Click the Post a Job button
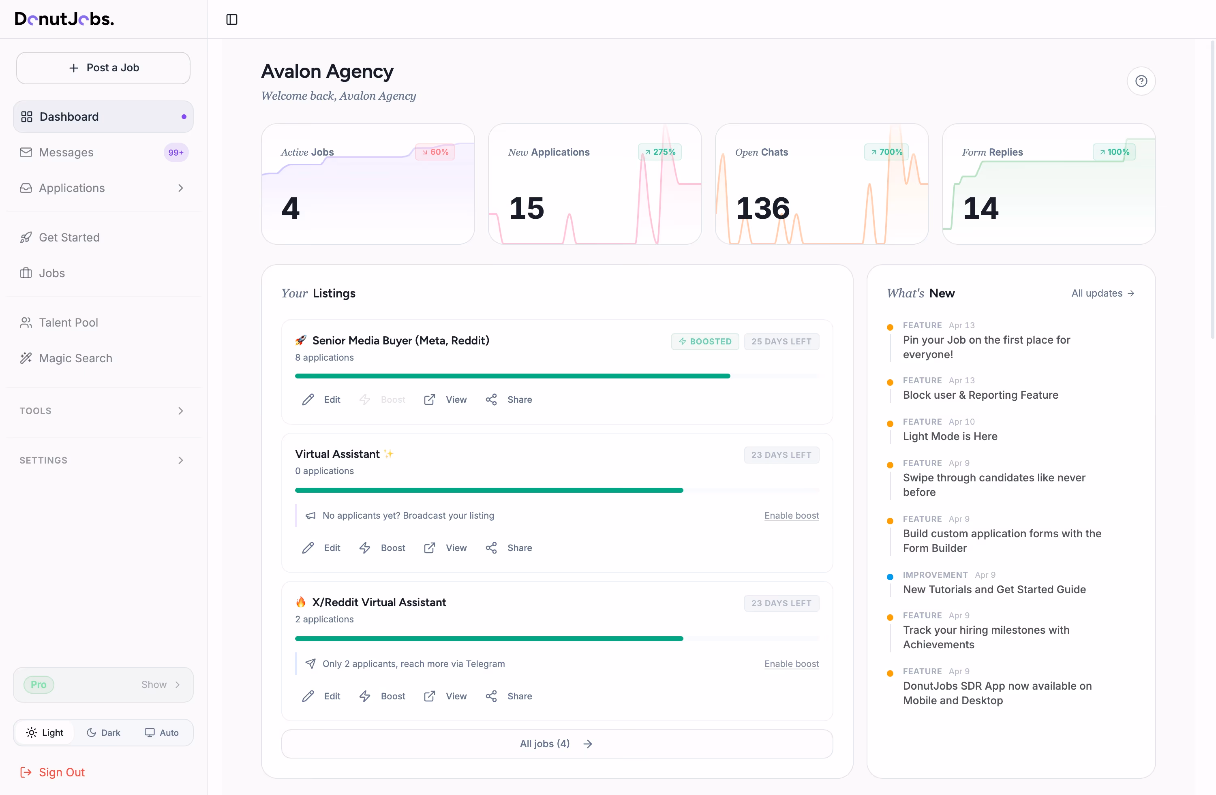Screen dimensions: 1216x795 (x=103, y=68)
